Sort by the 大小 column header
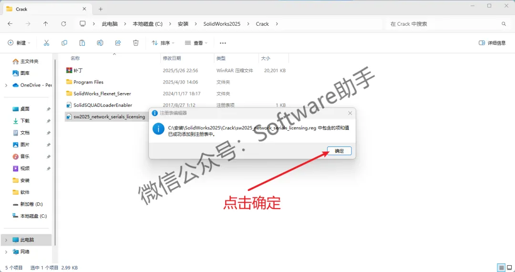Image resolution: width=515 pixels, height=272 pixels. 266,58
